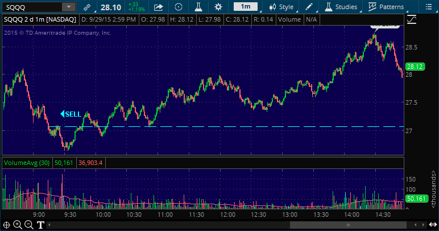Click the share chart arrow icon
The image size is (439, 231).
pyautogui.click(x=159, y=7)
